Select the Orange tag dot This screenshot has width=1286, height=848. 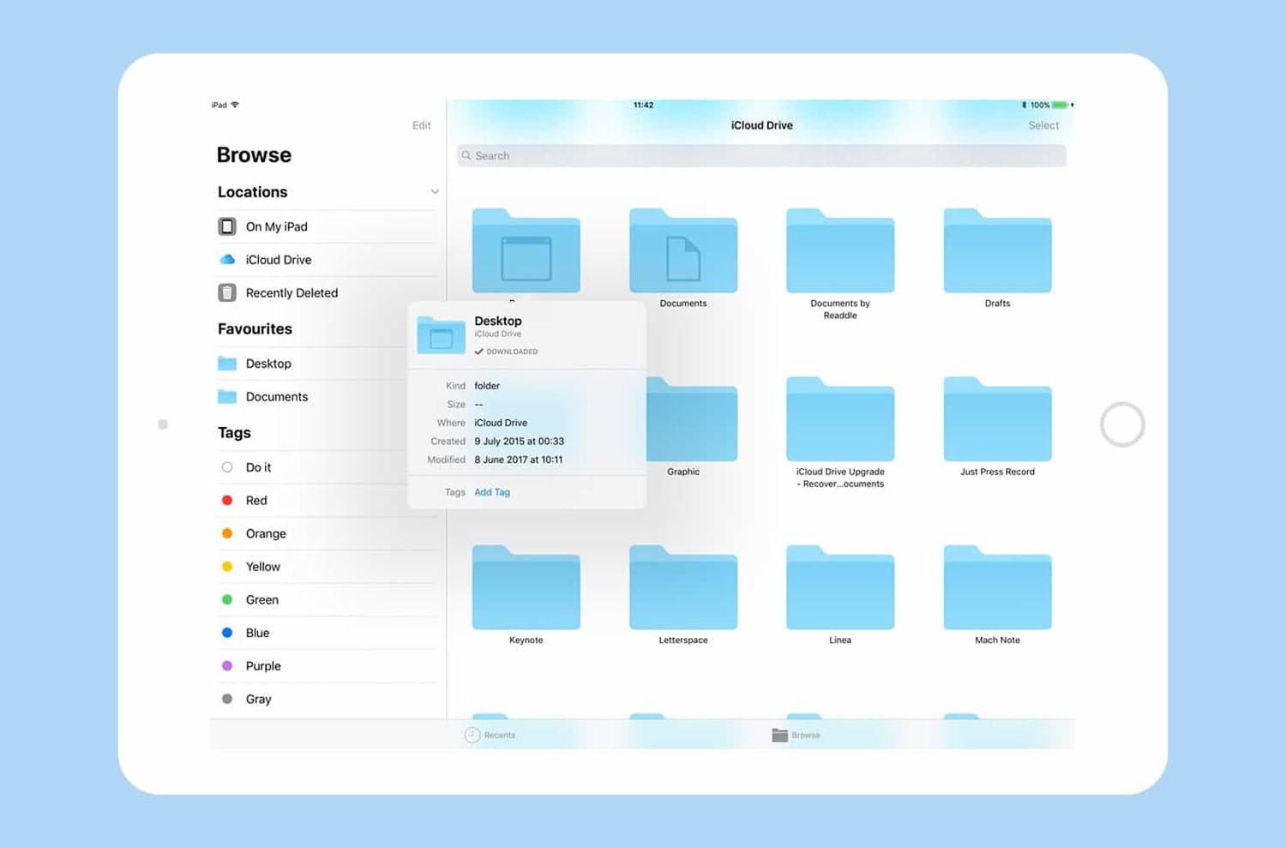pyautogui.click(x=227, y=533)
